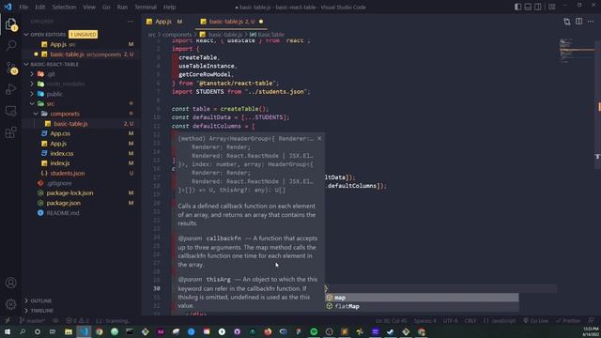601x338 pixels.
Task: Toggle secondary side bar visibility
Action: click(538, 7)
